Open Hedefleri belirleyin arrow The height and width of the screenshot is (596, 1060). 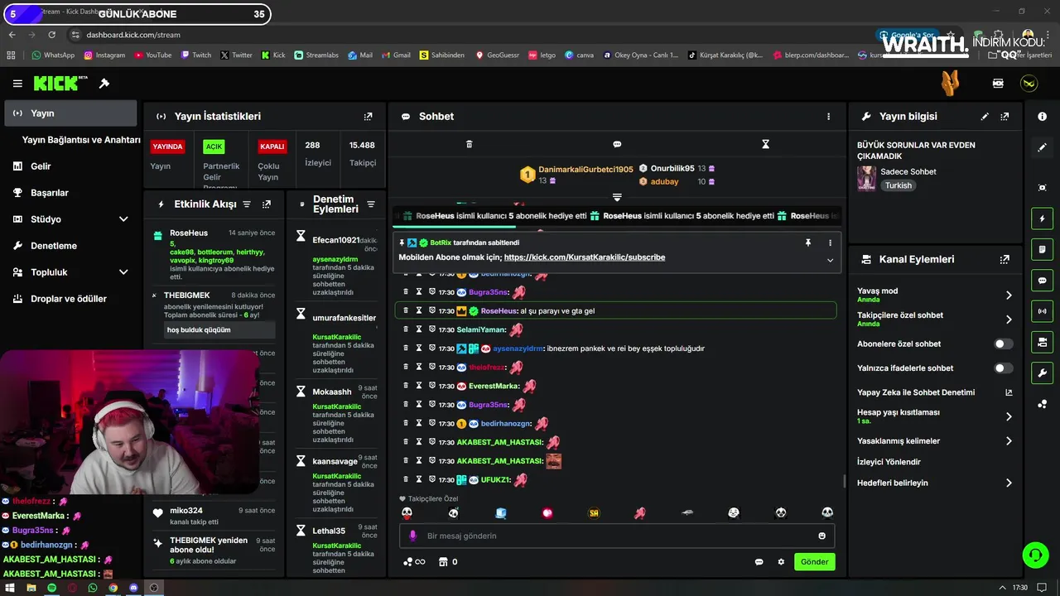pyautogui.click(x=1008, y=483)
